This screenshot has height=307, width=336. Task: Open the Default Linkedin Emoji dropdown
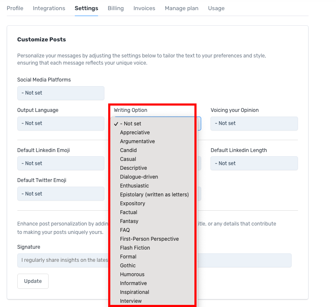tap(60, 163)
